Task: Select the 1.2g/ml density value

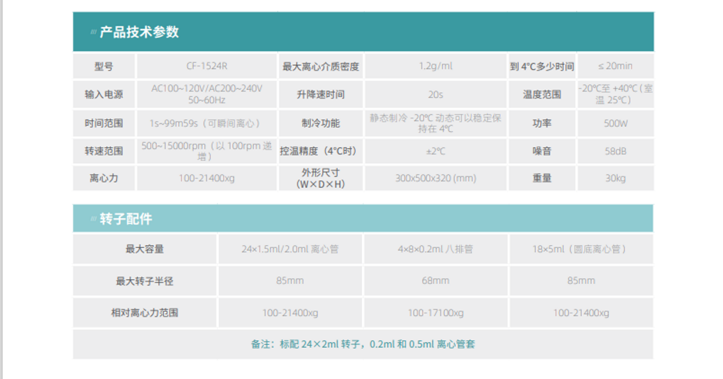Action: click(x=436, y=67)
